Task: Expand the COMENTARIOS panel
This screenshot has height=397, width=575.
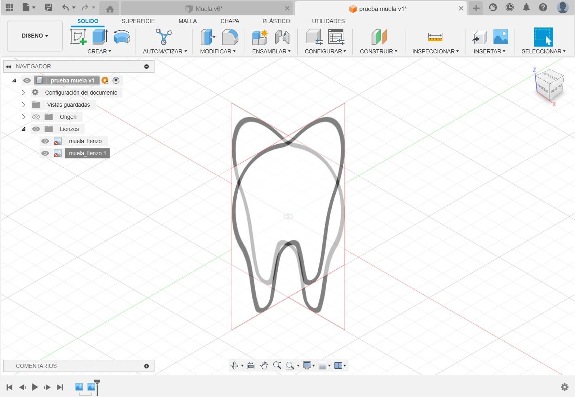Action: click(146, 366)
